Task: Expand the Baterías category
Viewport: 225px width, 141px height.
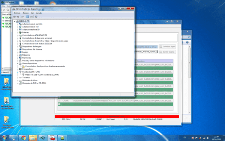Action: (18, 32)
